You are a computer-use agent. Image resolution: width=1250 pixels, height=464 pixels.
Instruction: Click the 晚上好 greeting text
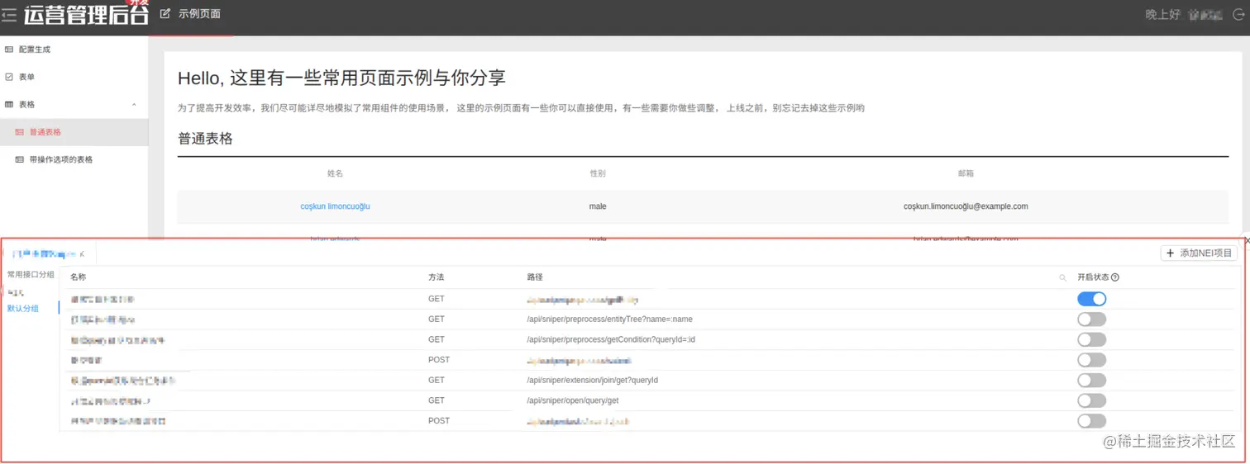click(1162, 14)
